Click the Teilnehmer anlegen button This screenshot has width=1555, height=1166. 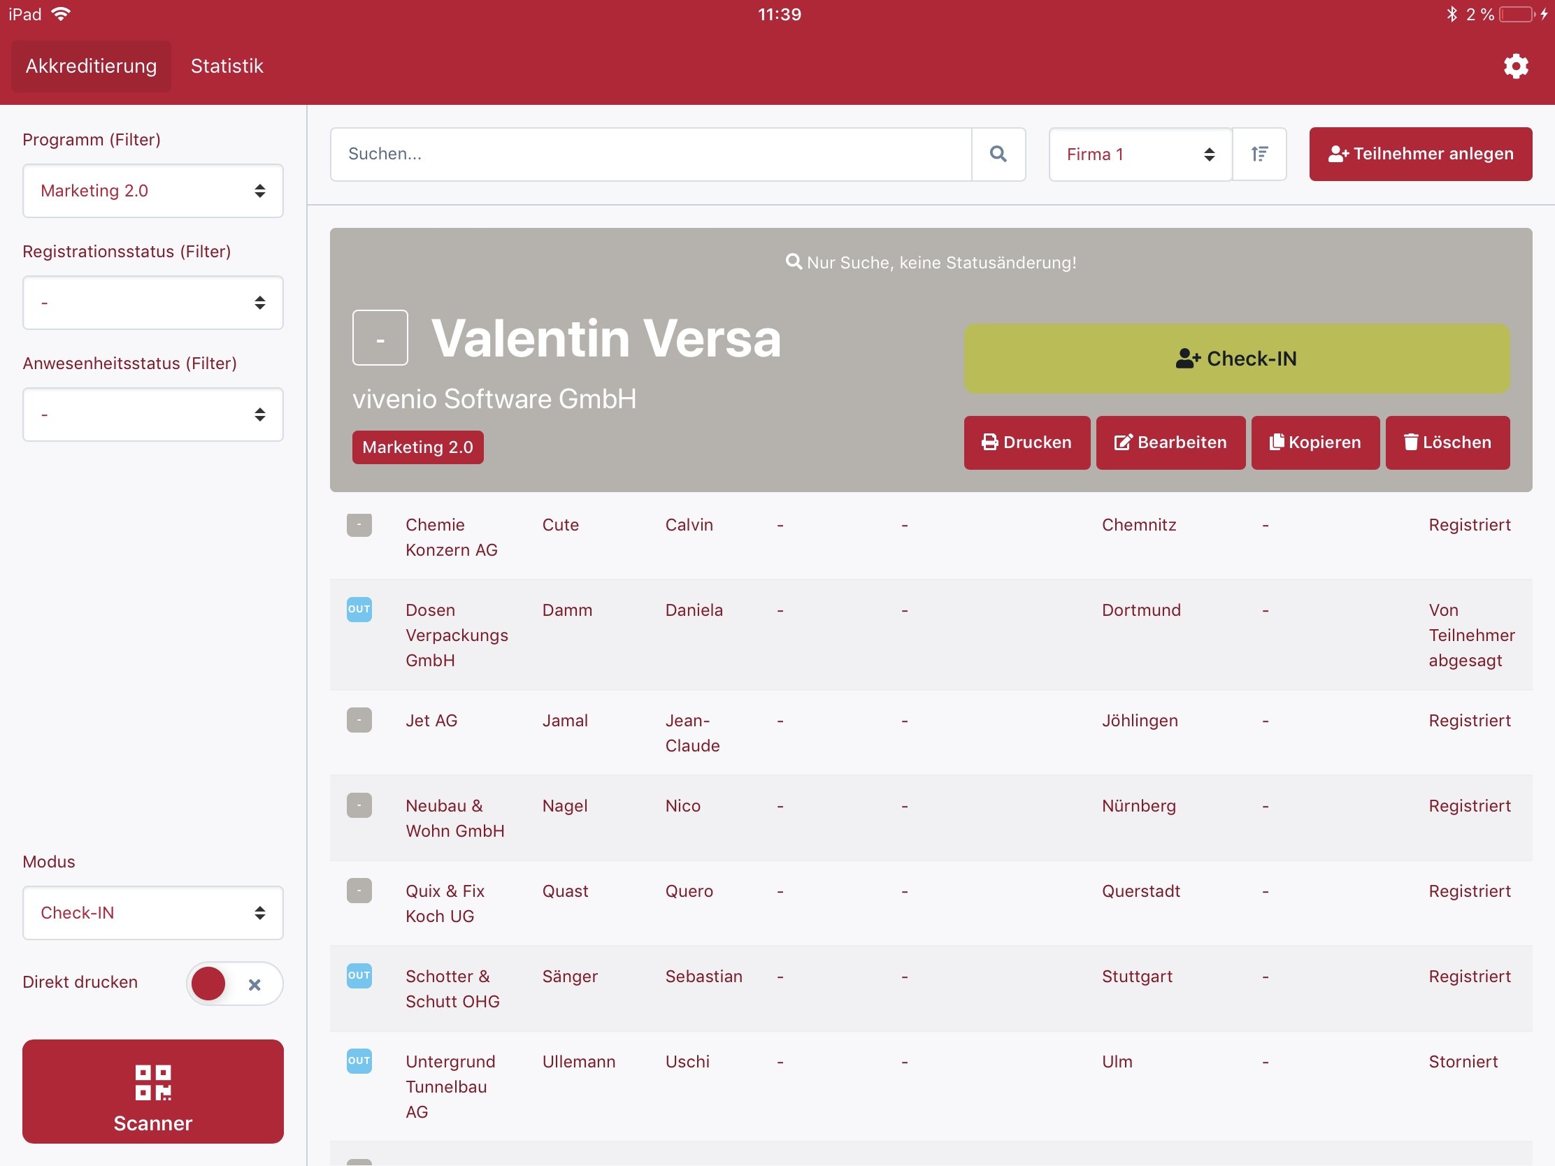tap(1419, 154)
